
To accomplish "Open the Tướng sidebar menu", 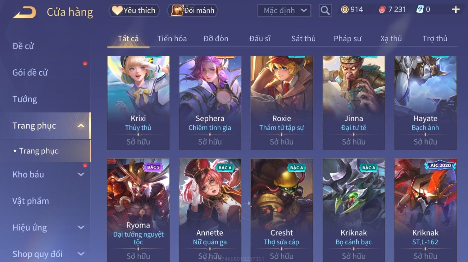I will pos(25,99).
